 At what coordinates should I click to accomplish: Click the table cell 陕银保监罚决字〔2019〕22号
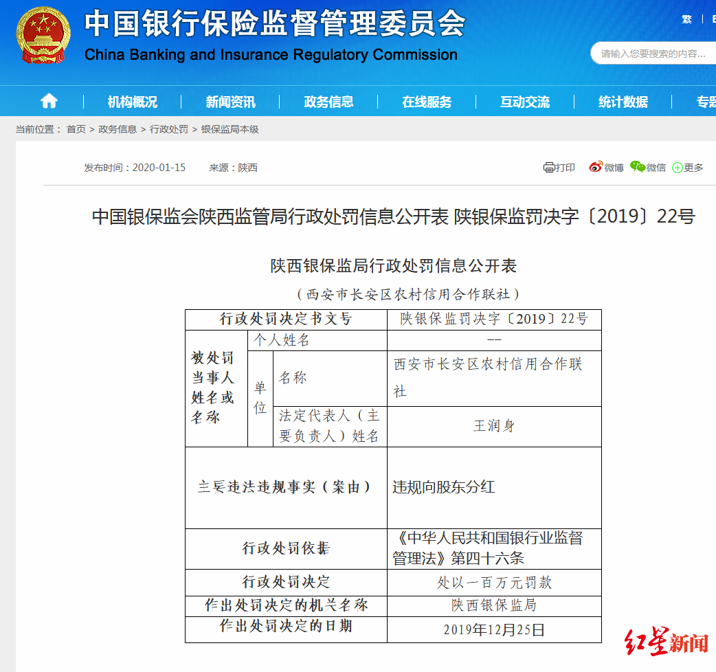[494, 319]
